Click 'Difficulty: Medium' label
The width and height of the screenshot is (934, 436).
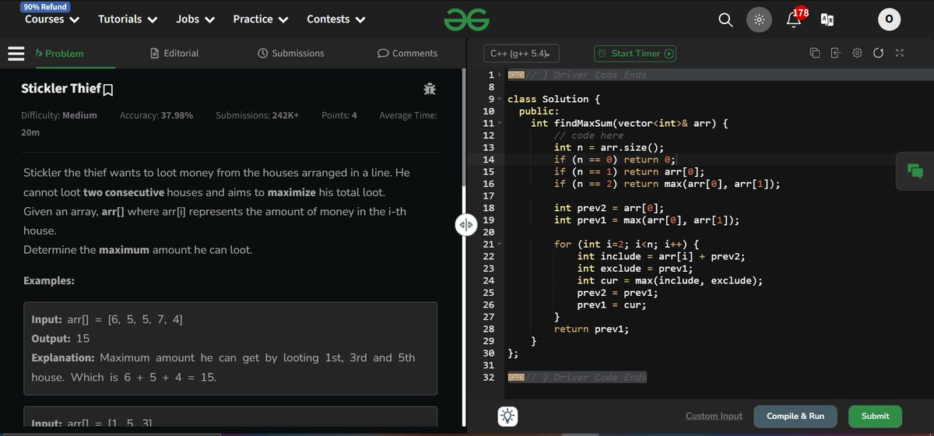point(59,115)
